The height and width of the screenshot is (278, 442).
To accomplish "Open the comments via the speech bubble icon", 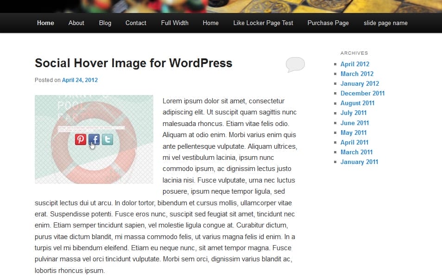I will (295, 64).
